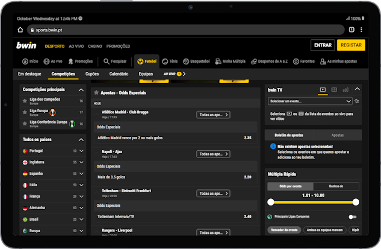Open all bets for Atlético Madrid - Club Brugge

tap(213, 115)
